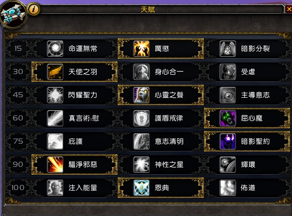Select the 受虐 talent option

247,72
